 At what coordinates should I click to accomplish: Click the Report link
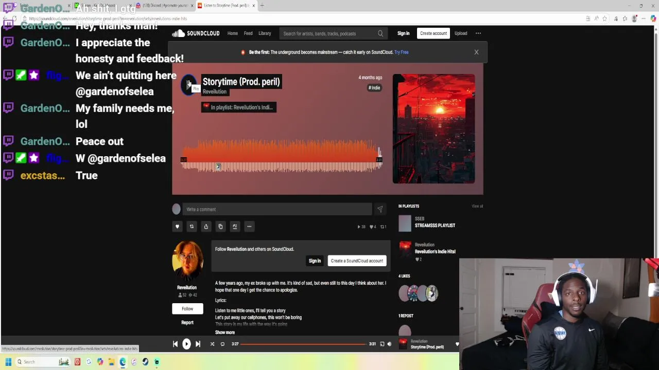click(187, 323)
